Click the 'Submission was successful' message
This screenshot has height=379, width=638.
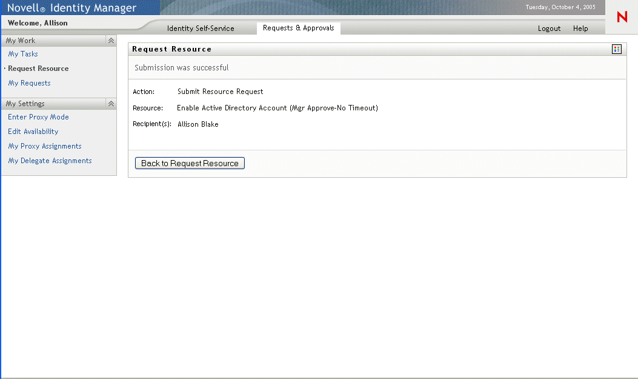click(x=182, y=67)
